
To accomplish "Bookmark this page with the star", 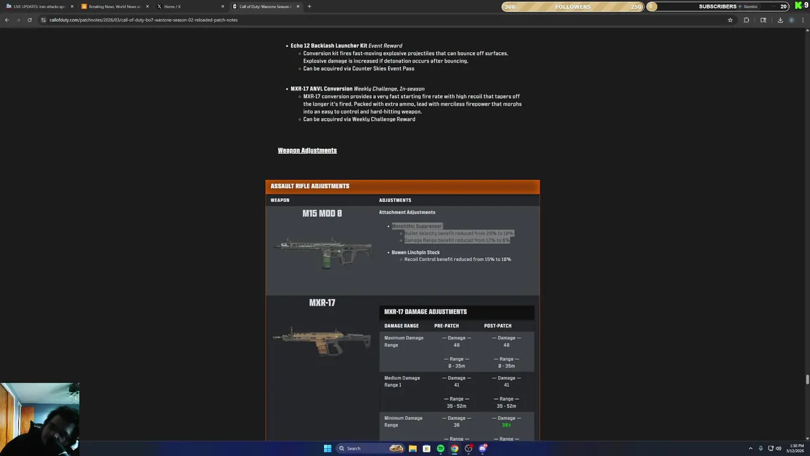I will 730,20.
